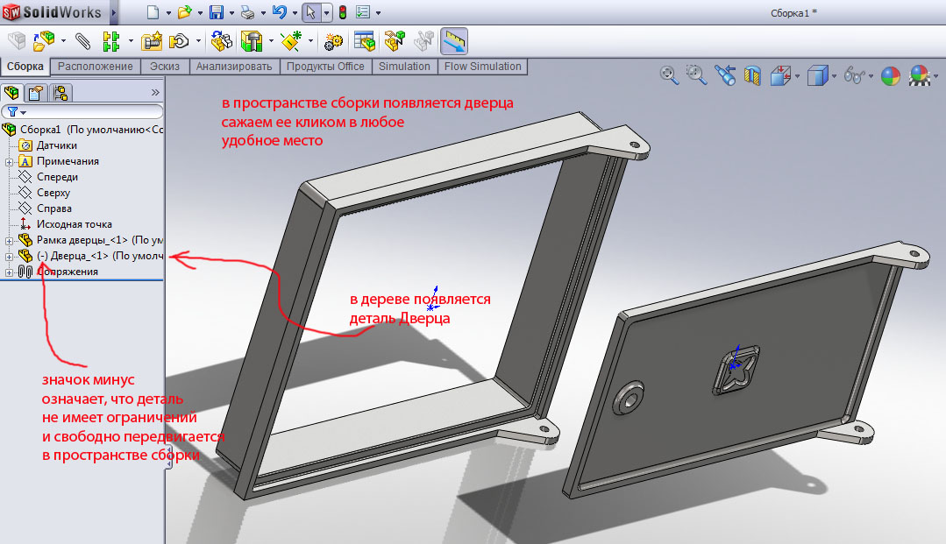Click the Mate paperclip tool icon
Screen dimensions: 946x544
tap(82, 41)
